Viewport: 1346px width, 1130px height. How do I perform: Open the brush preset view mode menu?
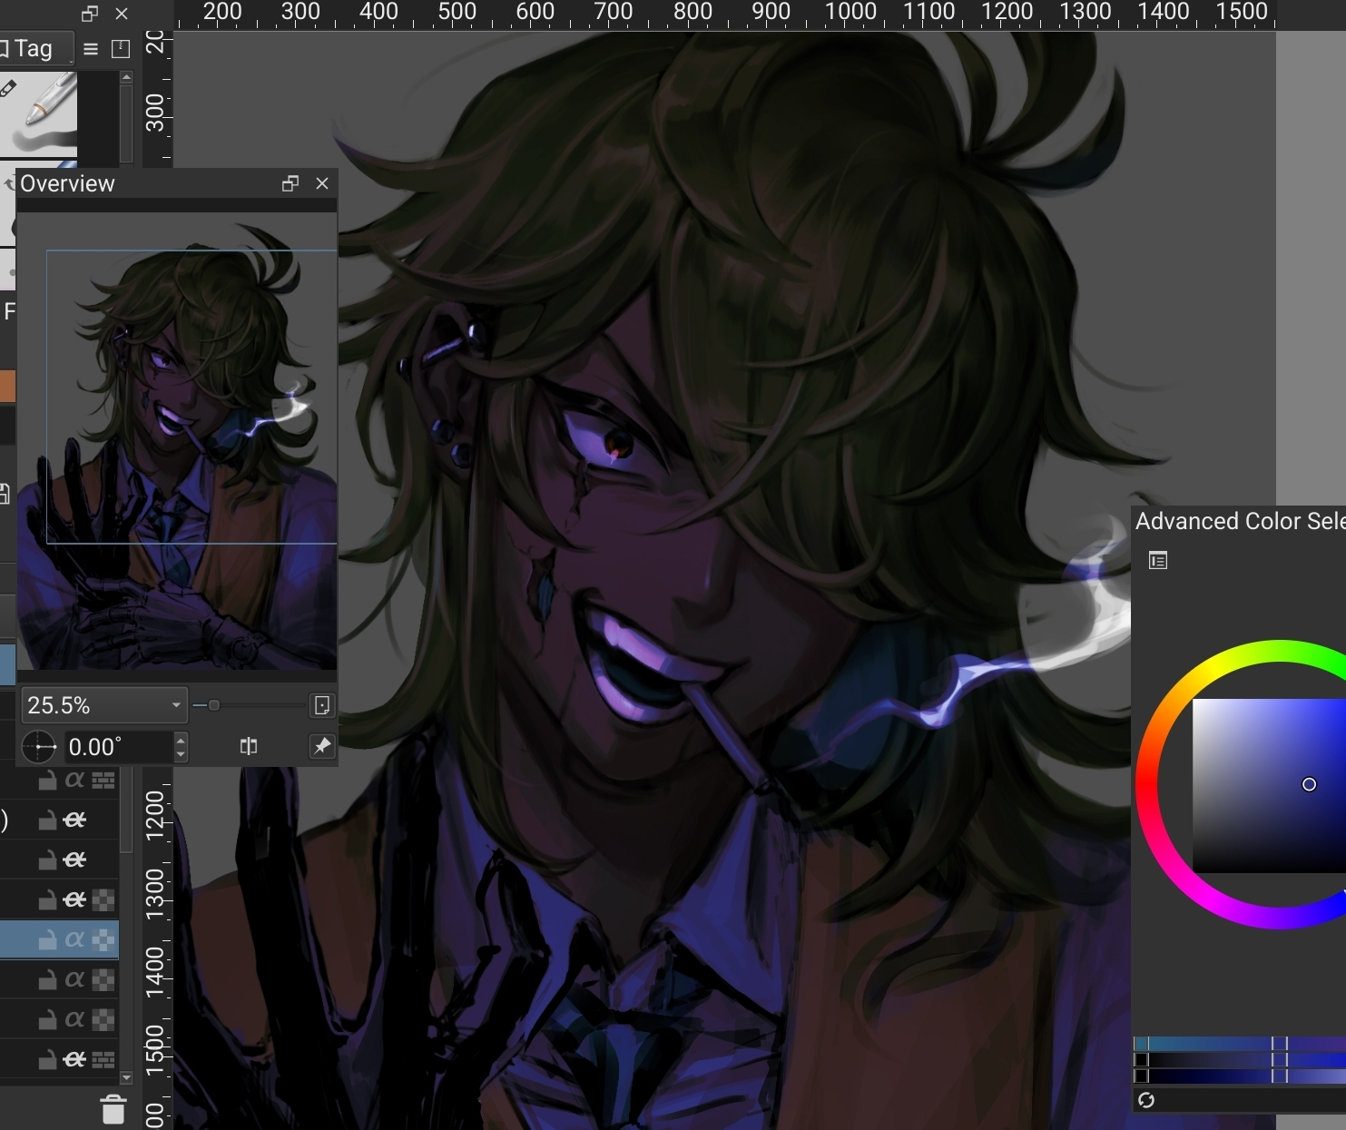(x=91, y=49)
